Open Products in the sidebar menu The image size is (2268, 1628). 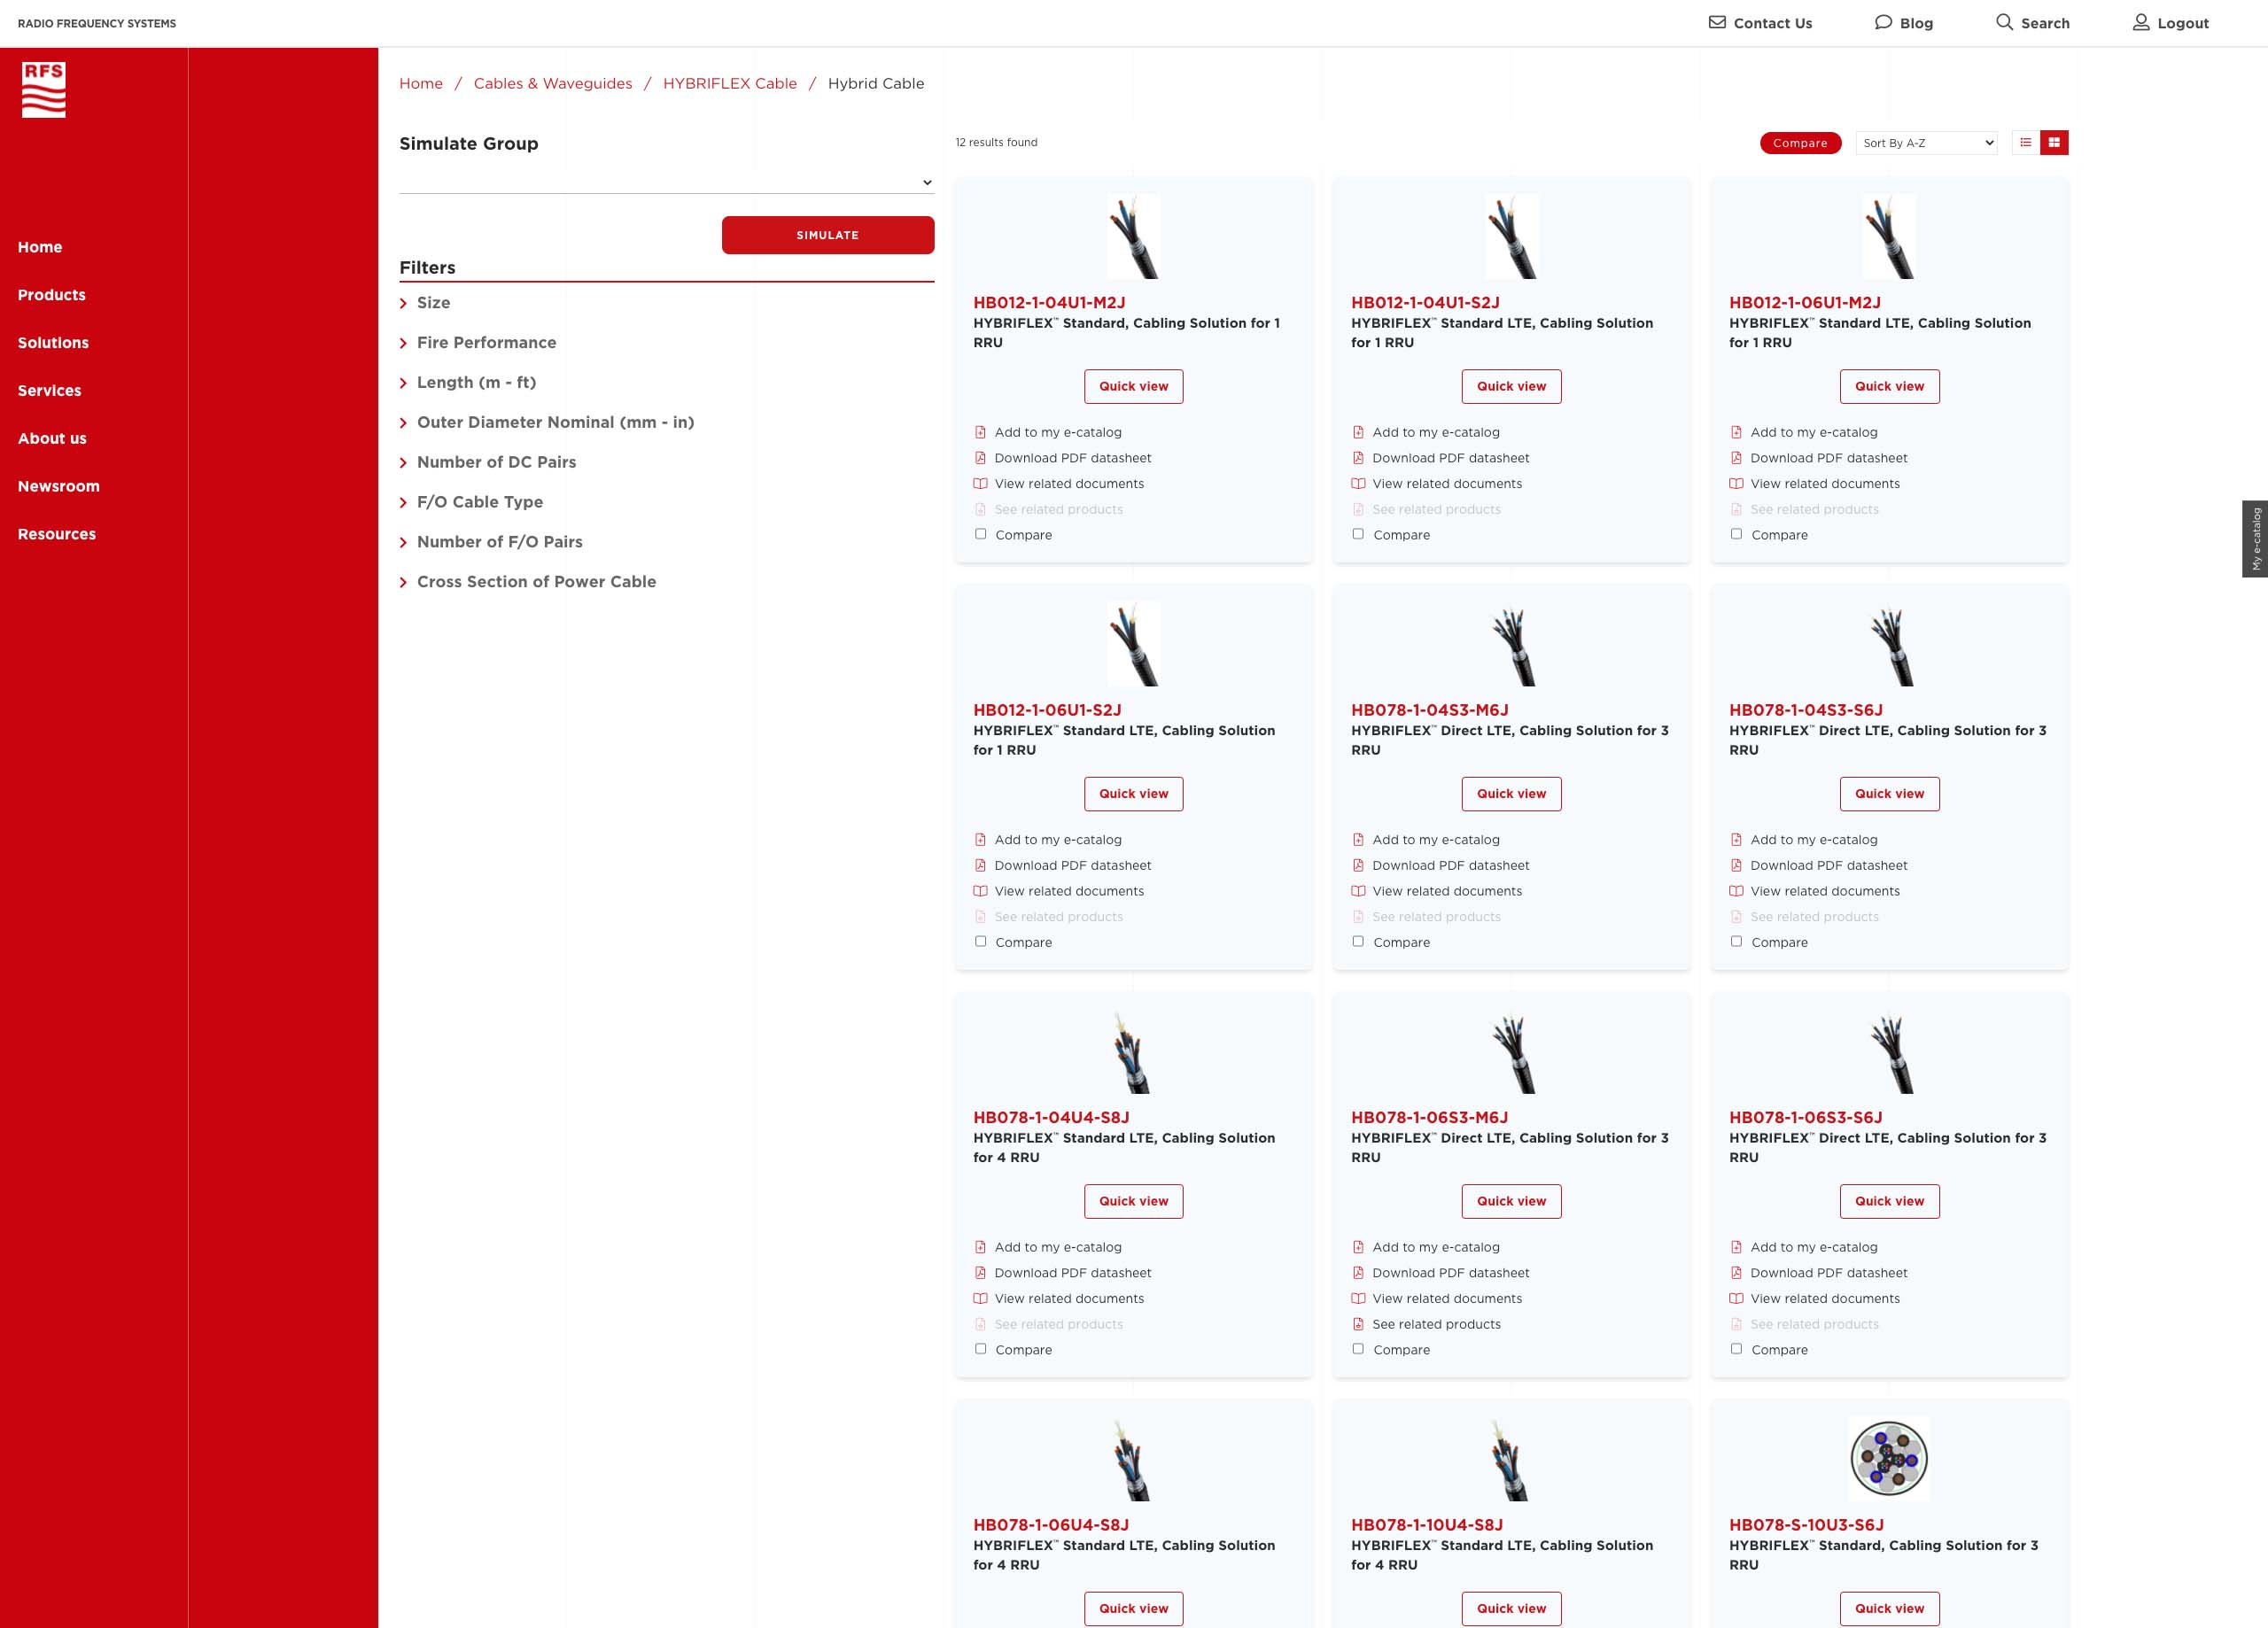click(52, 295)
